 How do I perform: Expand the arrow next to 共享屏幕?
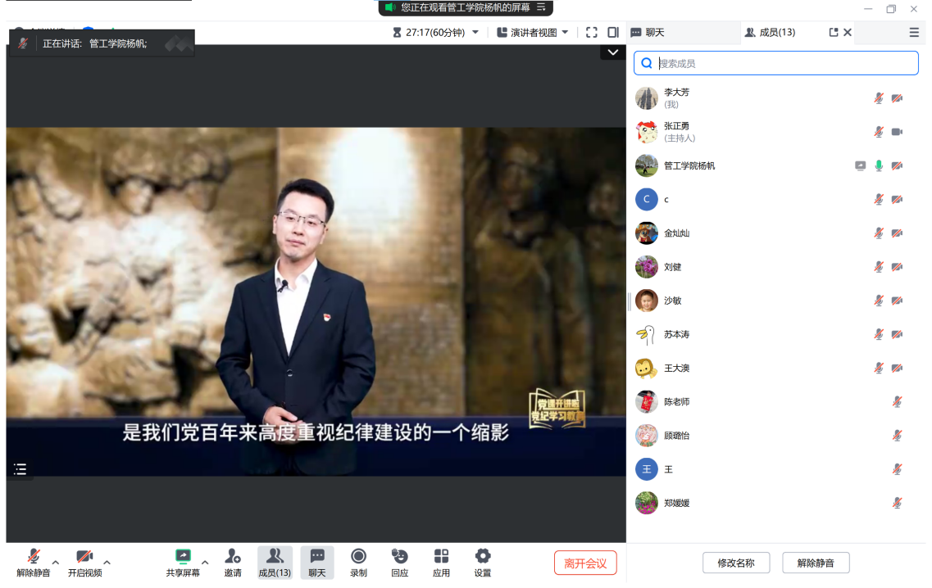coord(205,563)
